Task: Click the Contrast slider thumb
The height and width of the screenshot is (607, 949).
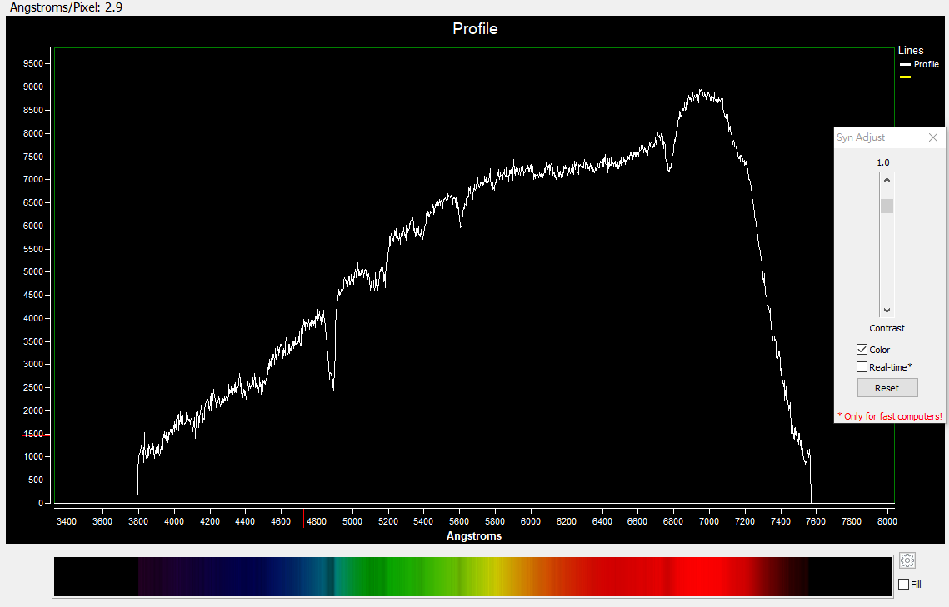Action: click(x=887, y=206)
